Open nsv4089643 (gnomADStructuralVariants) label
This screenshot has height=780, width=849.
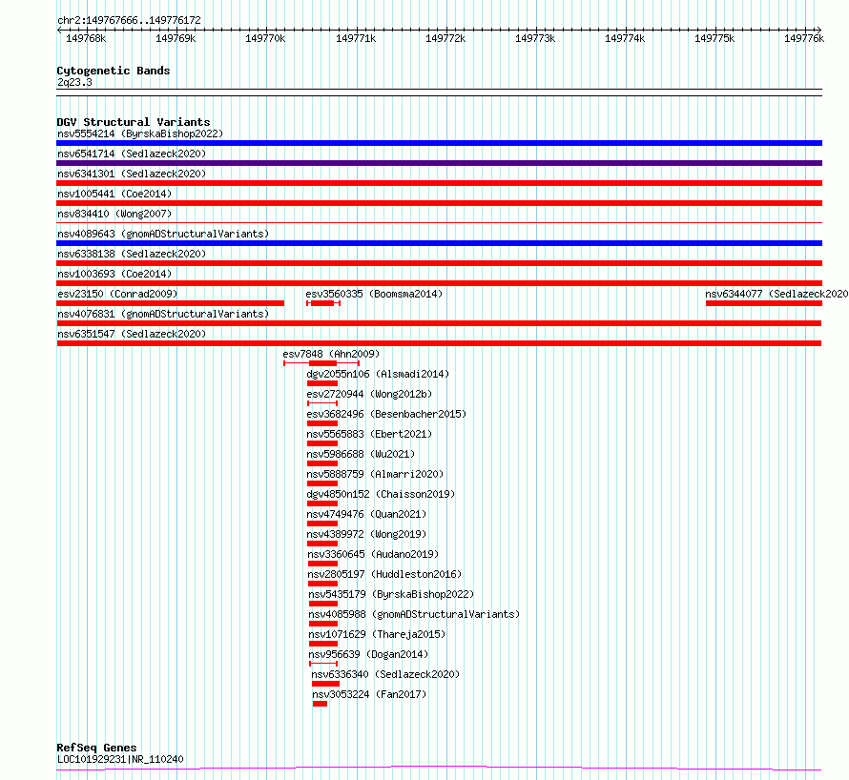163,234
